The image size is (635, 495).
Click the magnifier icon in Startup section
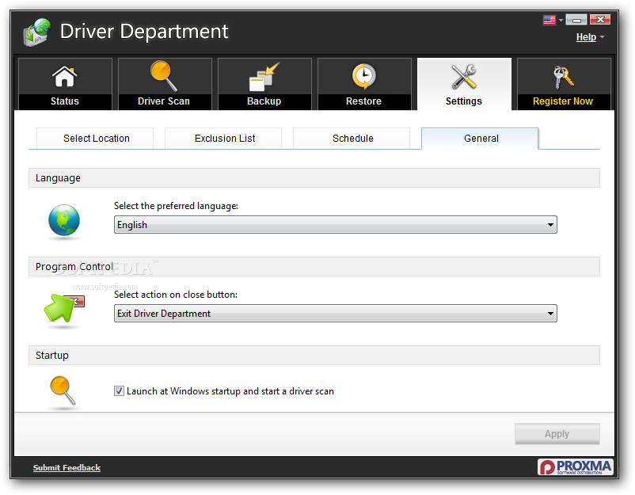63,390
